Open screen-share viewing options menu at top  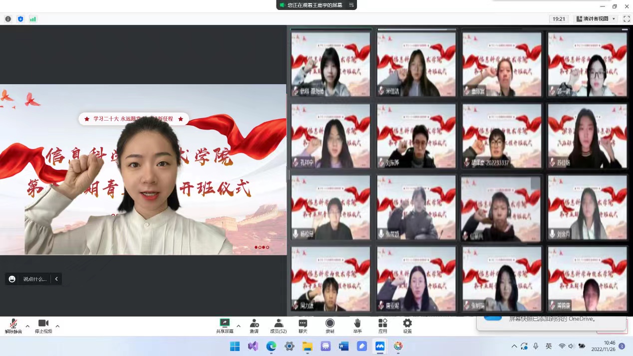coord(351,5)
